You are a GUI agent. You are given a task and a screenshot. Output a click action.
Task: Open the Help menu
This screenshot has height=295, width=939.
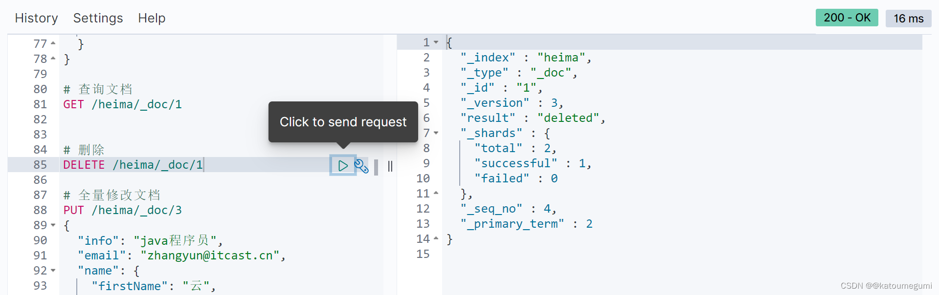(x=152, y=18)
